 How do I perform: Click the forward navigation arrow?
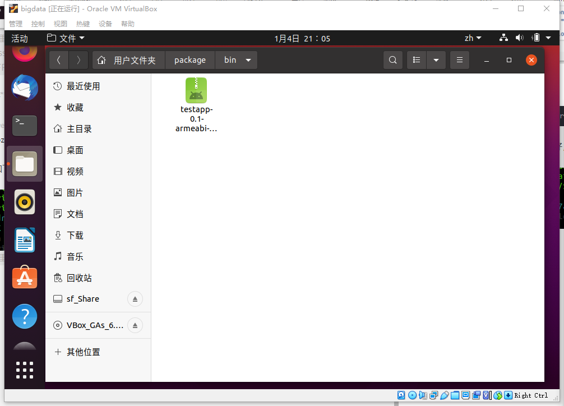point(78,60)
